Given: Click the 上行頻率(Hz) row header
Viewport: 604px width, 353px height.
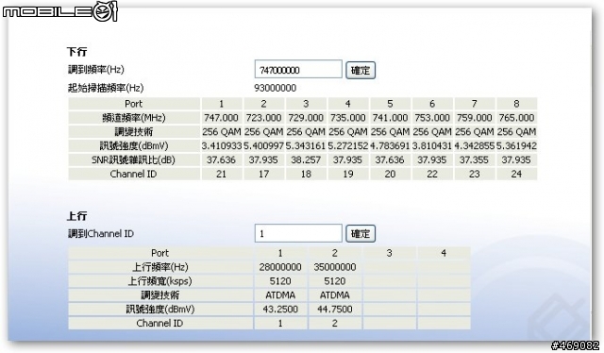Looking at the screenshot, I should coord(159,267).
